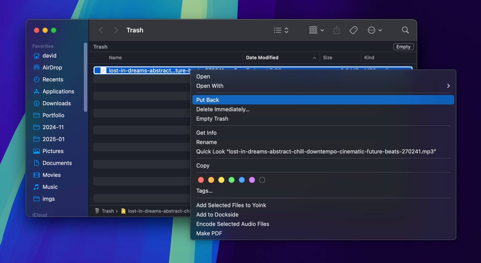Screen dimensions: 481x263
Task: Open Search in the Finder toolbar
Action: 405,30
